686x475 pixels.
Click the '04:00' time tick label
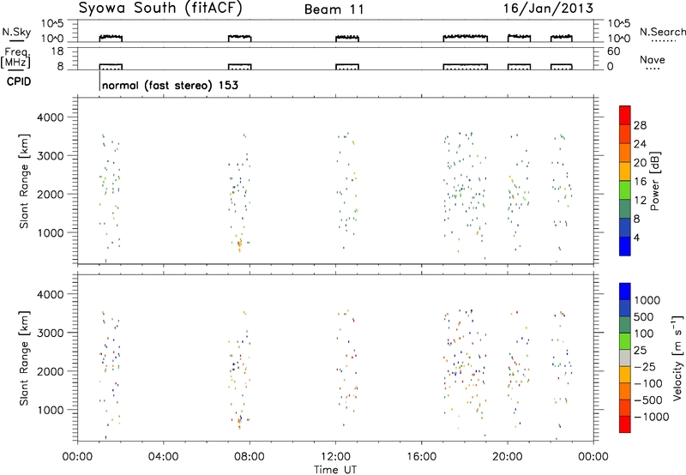(163, 457)
